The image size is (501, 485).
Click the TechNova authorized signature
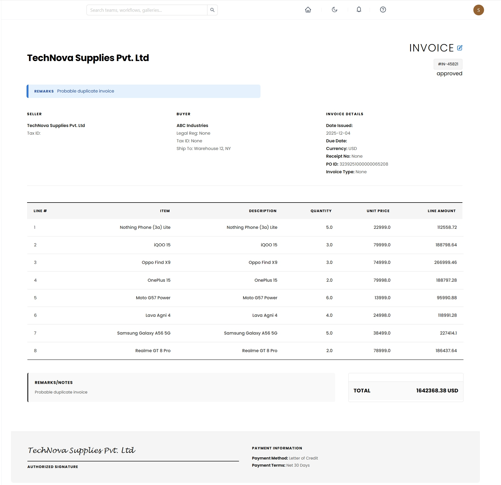(x=82, y=451)
